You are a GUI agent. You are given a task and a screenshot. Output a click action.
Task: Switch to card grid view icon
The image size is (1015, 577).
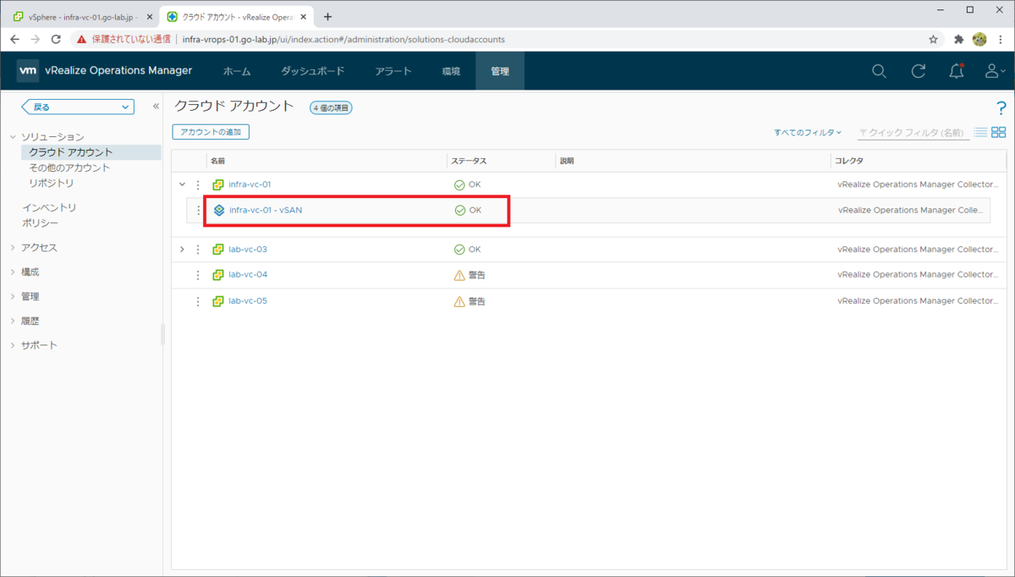point(999,132)
